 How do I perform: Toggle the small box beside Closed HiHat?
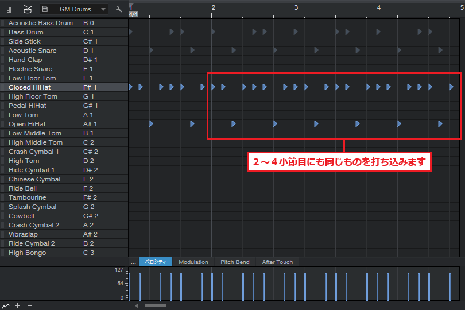coord(3,87)
